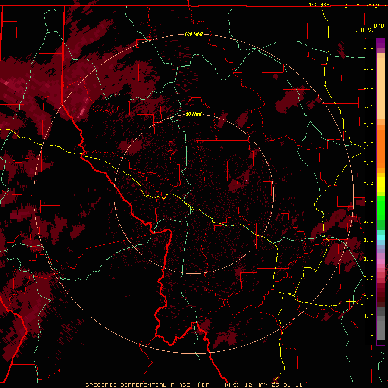Click the 9.0 scale value
Screen dimensions: 388x388
pos(369,68)
